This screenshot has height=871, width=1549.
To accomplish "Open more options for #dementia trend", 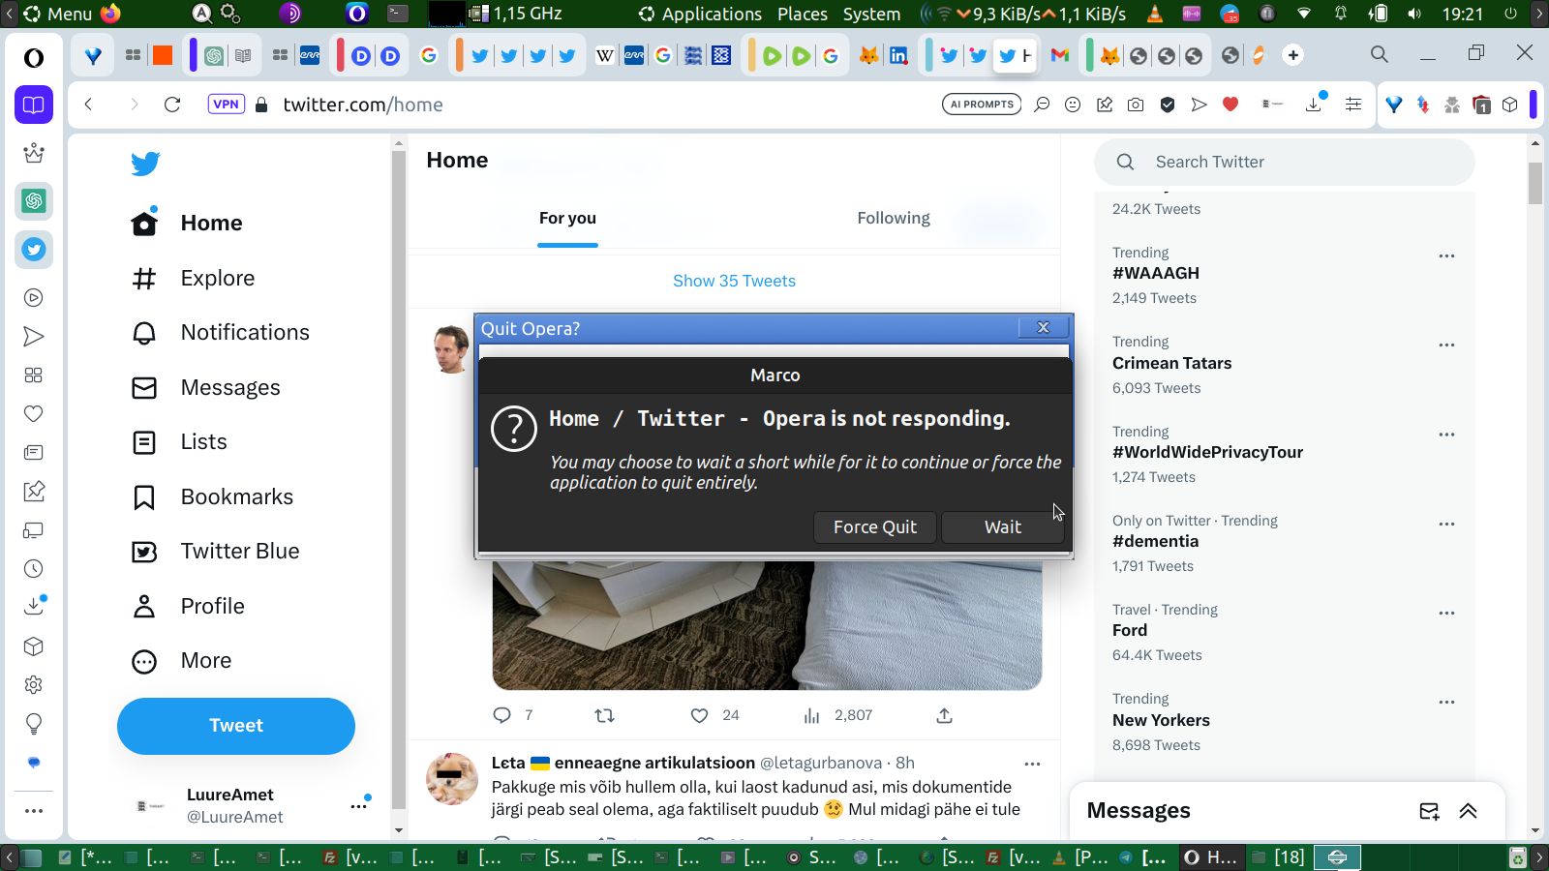I will point(1446,524).
